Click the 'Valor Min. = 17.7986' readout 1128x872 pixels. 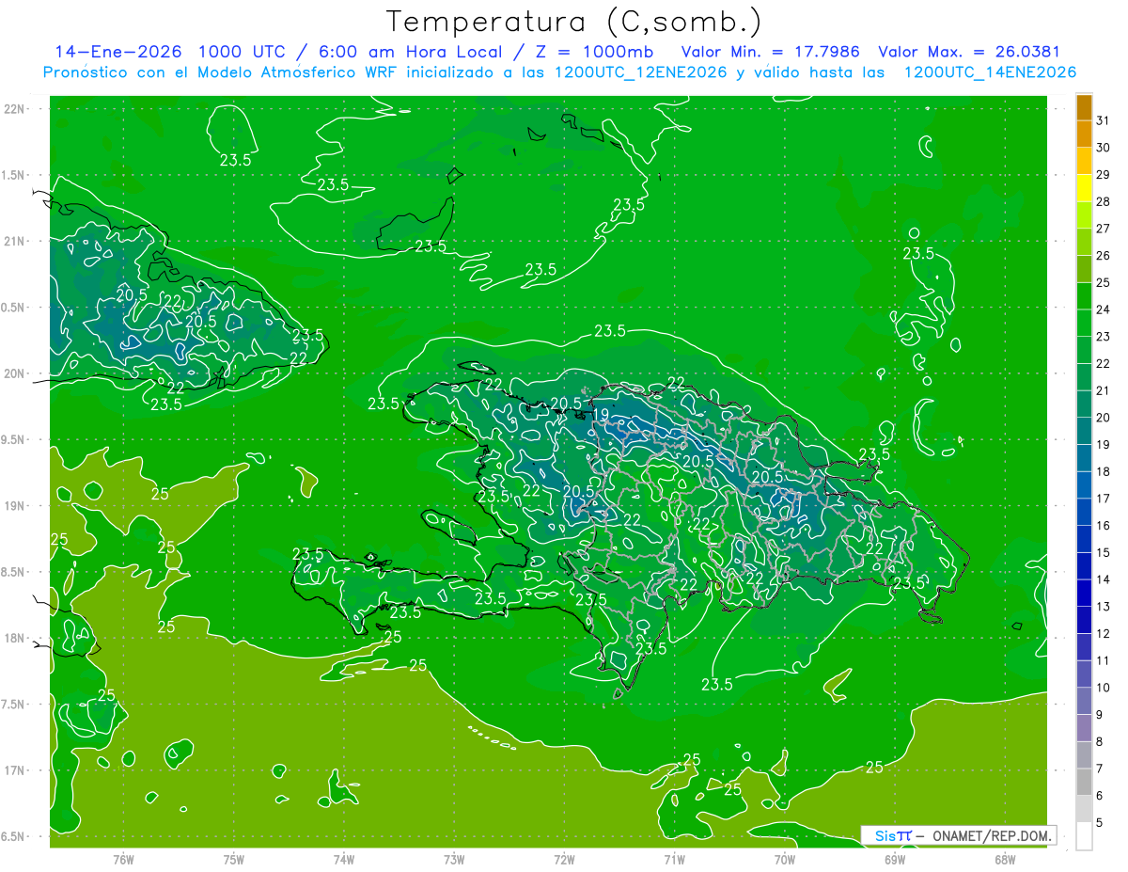tap(770, 53)
